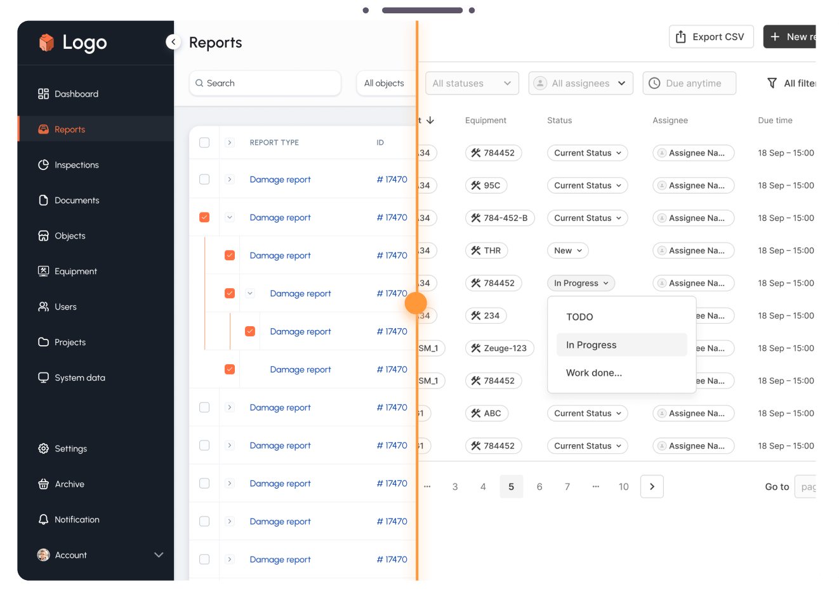Open Objects in the sidebar

(x=62, y=236)
